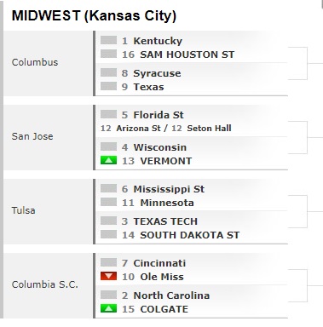The image size is (323, 327).
Task: Select the Tulsa pod location label
Action: (24, 210)
